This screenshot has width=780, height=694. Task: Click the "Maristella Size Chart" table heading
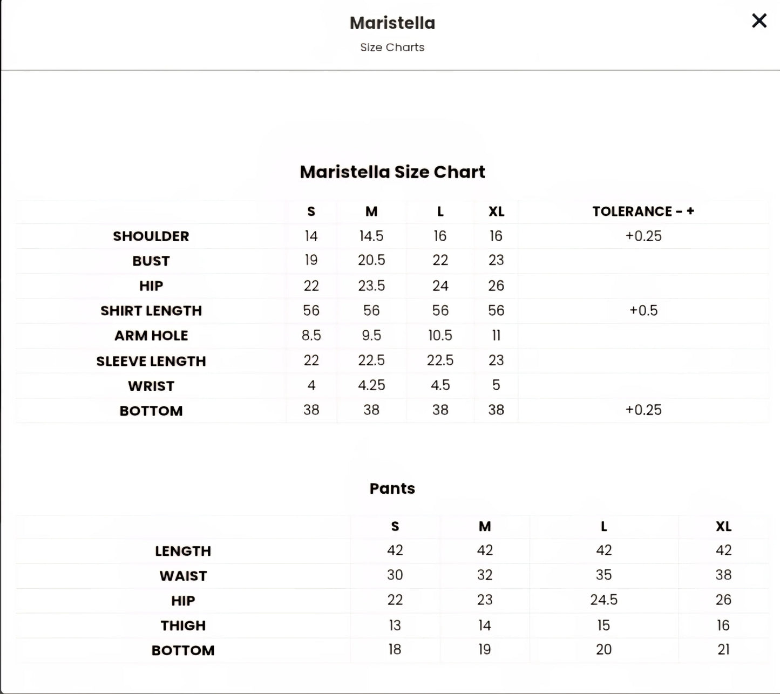pyautogui.click(x=392, y=172)
